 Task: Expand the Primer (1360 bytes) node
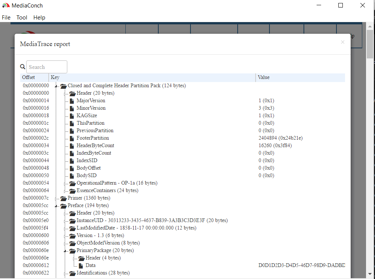point(56,198)
